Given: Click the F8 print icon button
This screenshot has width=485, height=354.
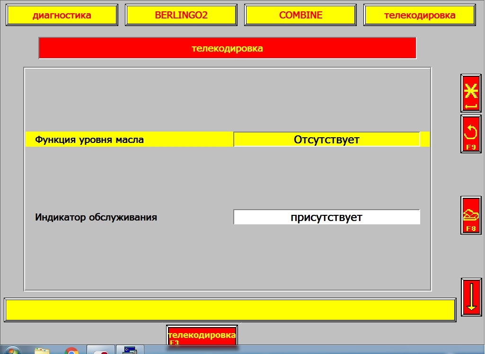Looking at the screenshot, I should coord(471,215).
